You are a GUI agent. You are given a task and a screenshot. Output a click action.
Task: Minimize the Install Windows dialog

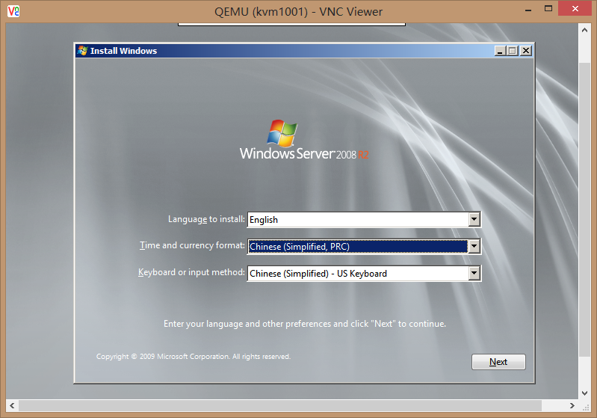coord(500,51)
